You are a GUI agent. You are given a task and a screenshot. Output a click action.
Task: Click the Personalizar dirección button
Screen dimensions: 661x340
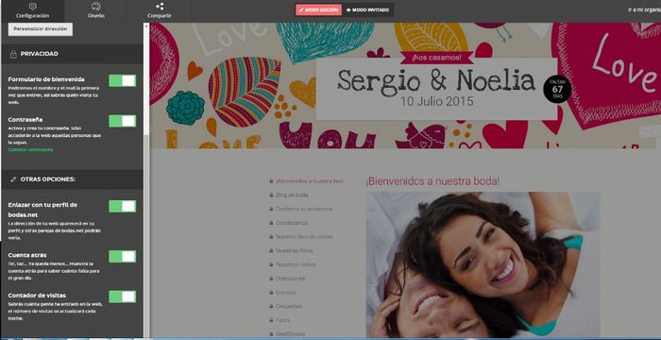pyautogui.click(x=41, y=29)
